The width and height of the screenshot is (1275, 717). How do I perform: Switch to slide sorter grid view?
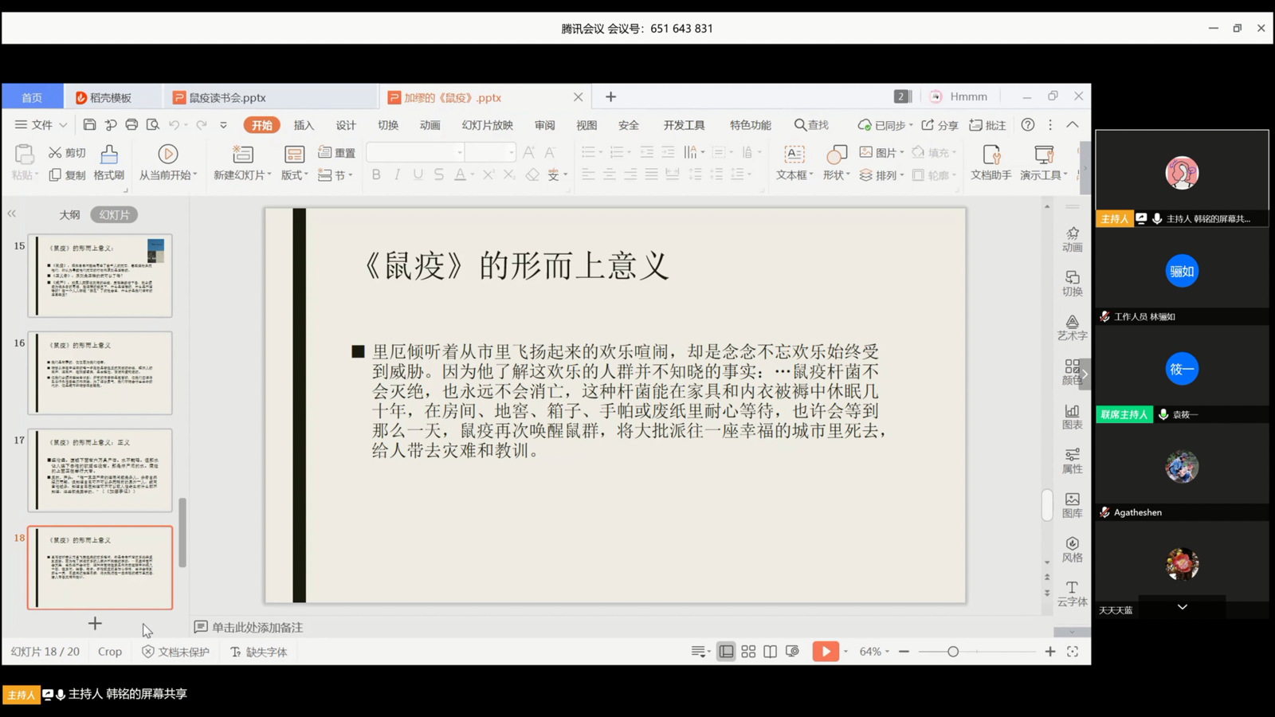(748, 652)
